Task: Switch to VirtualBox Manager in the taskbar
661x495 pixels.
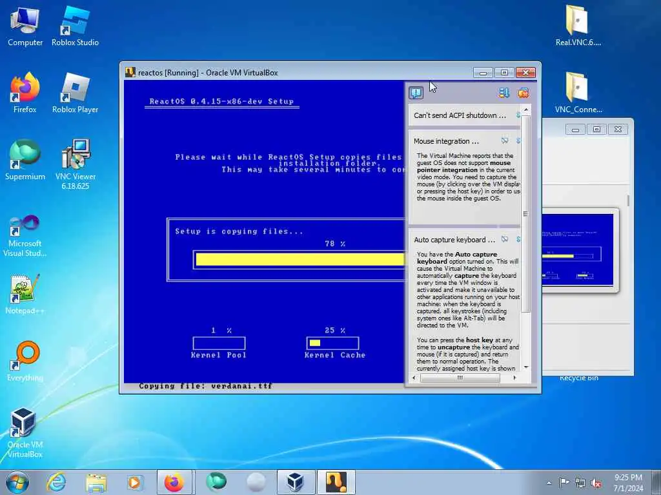Action: [x=296, y=482]
